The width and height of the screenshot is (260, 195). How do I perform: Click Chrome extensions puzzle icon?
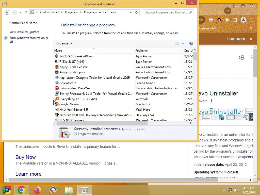[227, 20]
